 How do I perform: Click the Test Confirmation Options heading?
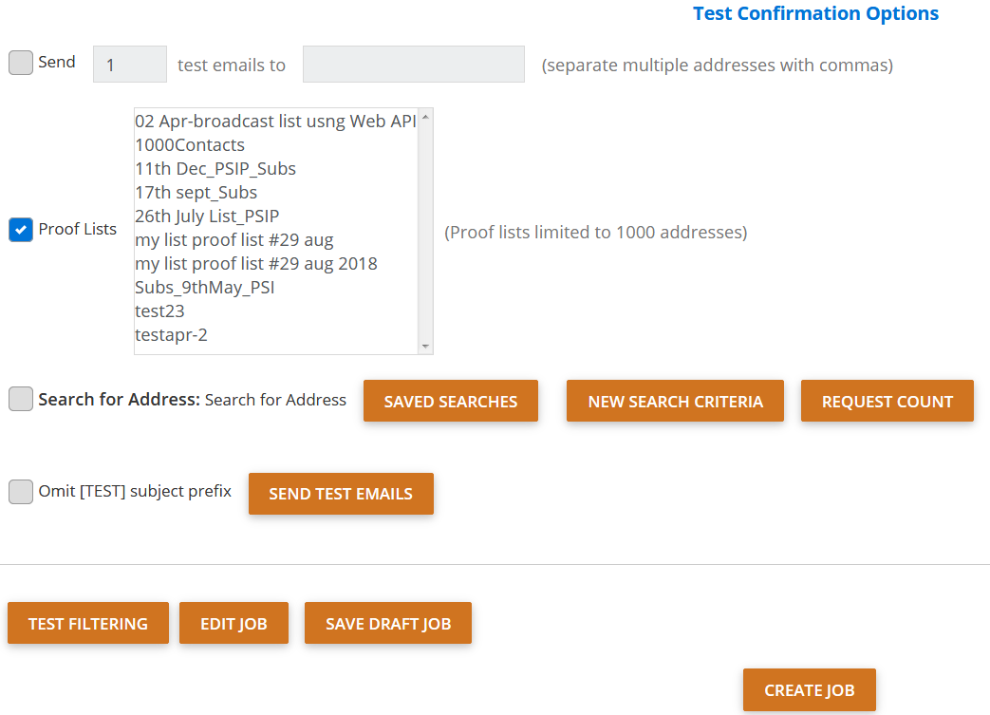coord(815,13)
